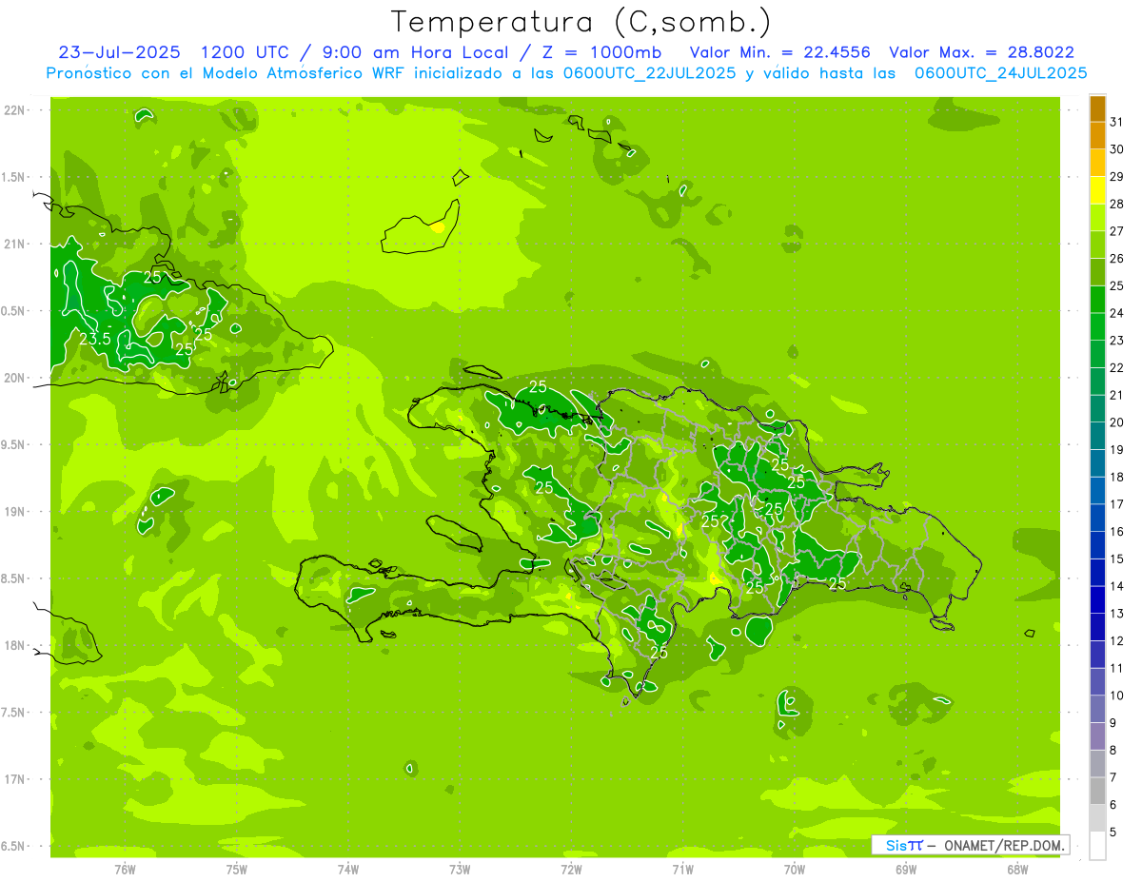Click the teal legend swatch between 19 and 20
The width and height of the screenshot is (1142, 882).
[x=1097, y=437]
